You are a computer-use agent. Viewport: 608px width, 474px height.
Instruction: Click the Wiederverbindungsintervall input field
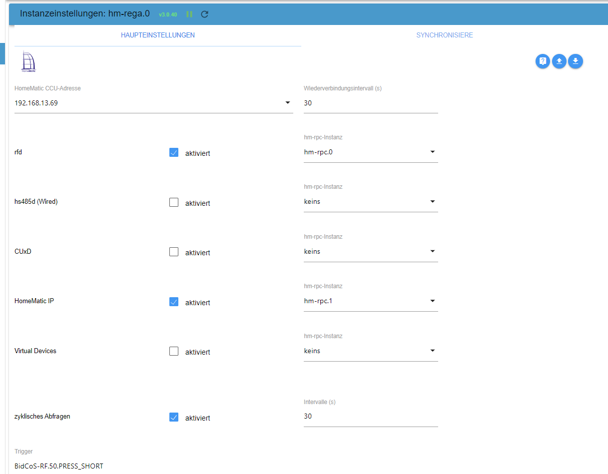(x=371, y=103)
